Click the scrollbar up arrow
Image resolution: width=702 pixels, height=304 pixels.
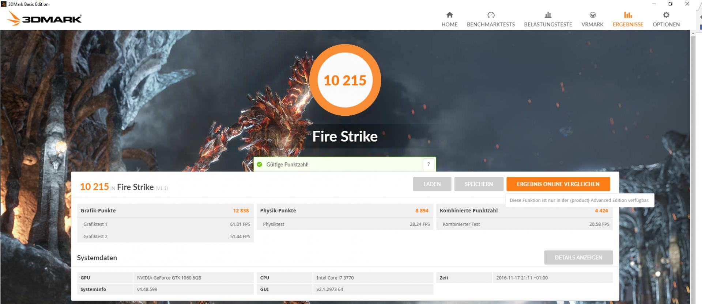[693, 33]
